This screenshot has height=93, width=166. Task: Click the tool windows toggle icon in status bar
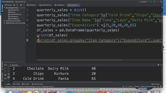[x=3, y=87]
